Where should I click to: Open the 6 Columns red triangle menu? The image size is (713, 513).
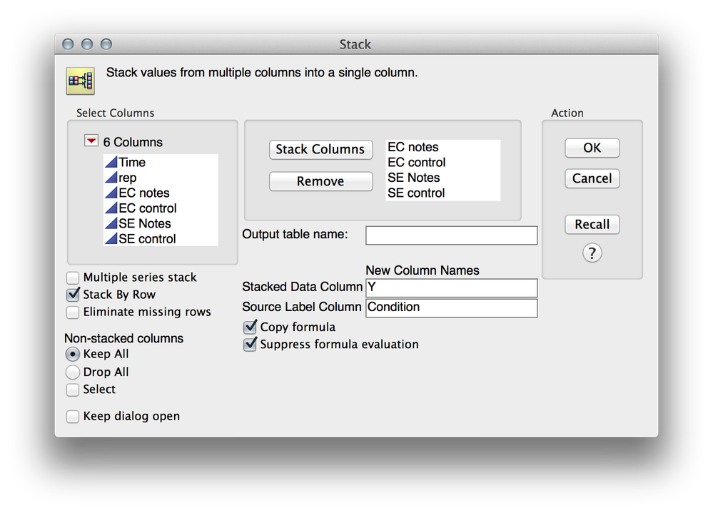tap(91, 141)
